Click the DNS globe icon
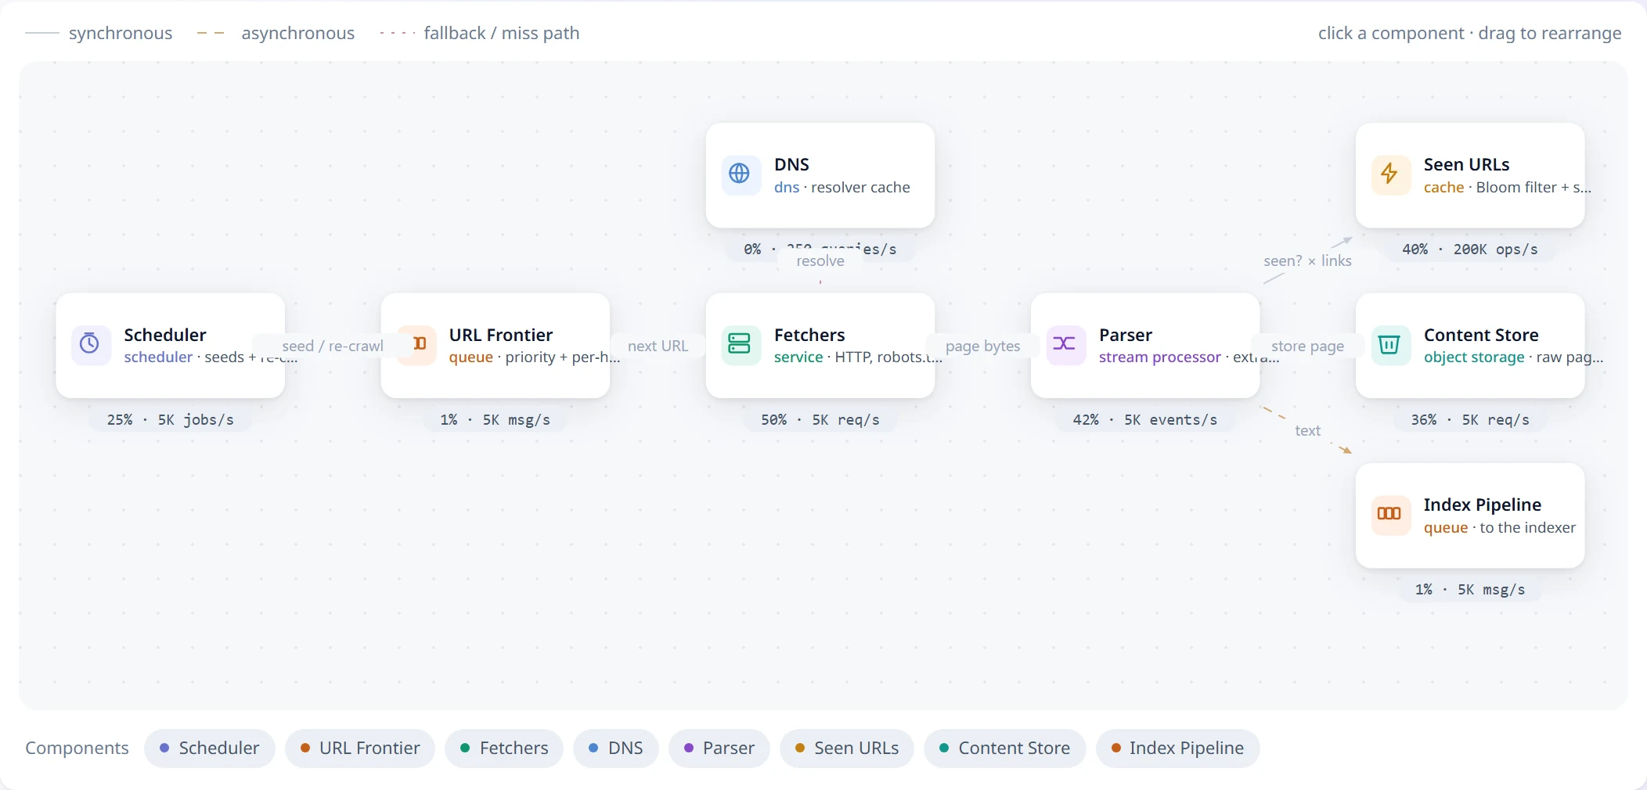The image size is (1647, 790). click(740, 174)
